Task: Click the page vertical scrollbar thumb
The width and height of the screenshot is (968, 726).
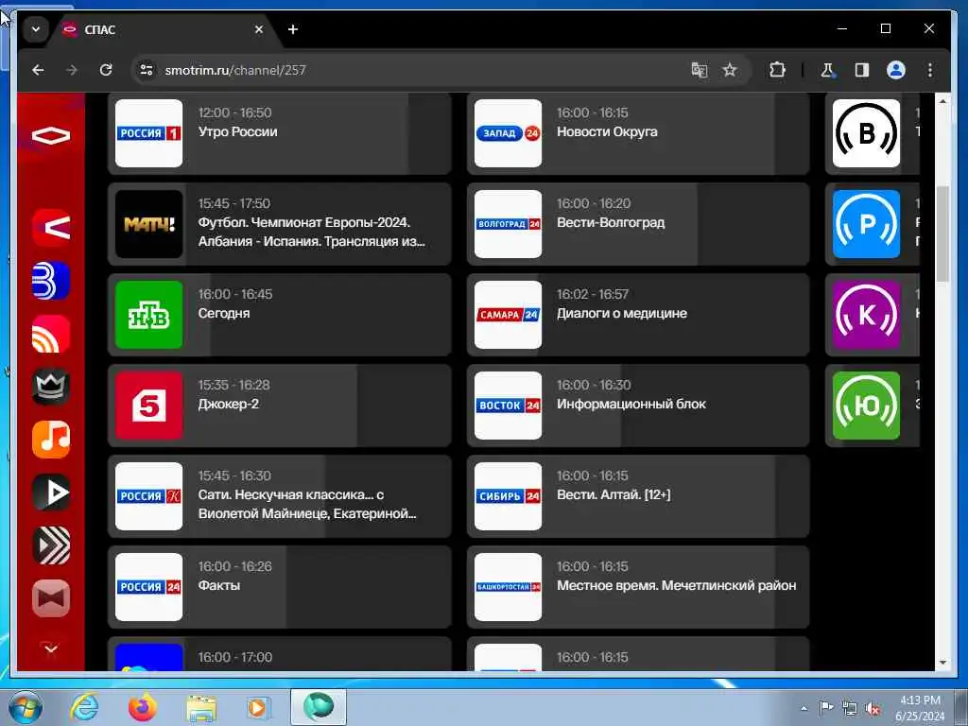Action: coord(942,234)
